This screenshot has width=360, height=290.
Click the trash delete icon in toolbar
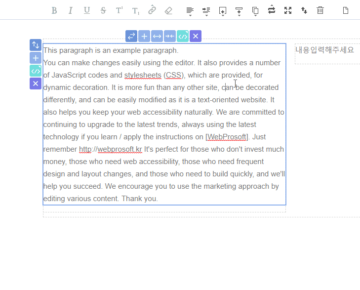(320, 10)
